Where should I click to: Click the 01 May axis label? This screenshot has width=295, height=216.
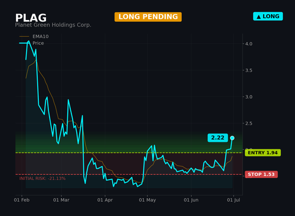[x=147, y=200]
